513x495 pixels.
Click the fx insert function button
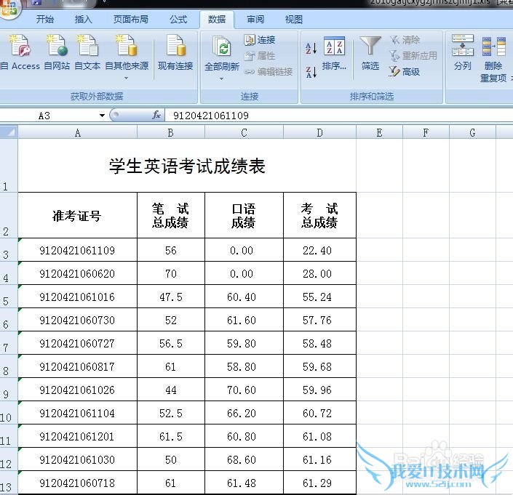coord(156,115)
